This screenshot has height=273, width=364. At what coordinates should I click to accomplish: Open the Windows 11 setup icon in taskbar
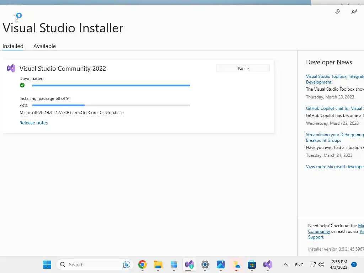click(x=173, y=264)
